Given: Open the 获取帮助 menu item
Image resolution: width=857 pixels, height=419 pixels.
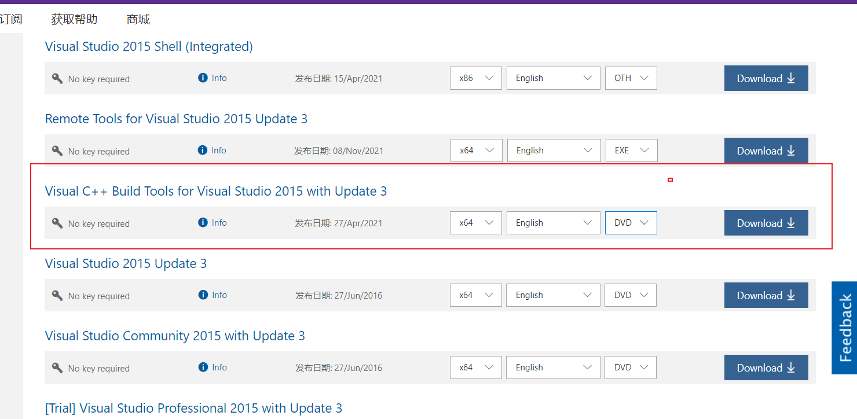Looking at the screenshot, I should point(74,19).
